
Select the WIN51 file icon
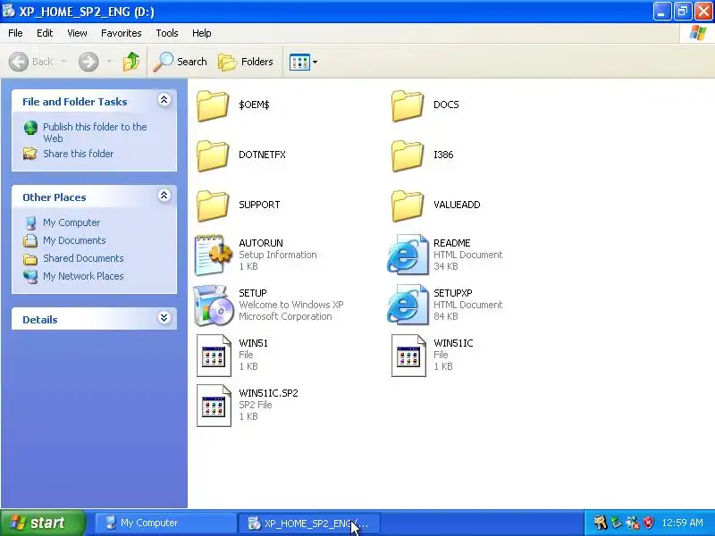pos(214,356)
